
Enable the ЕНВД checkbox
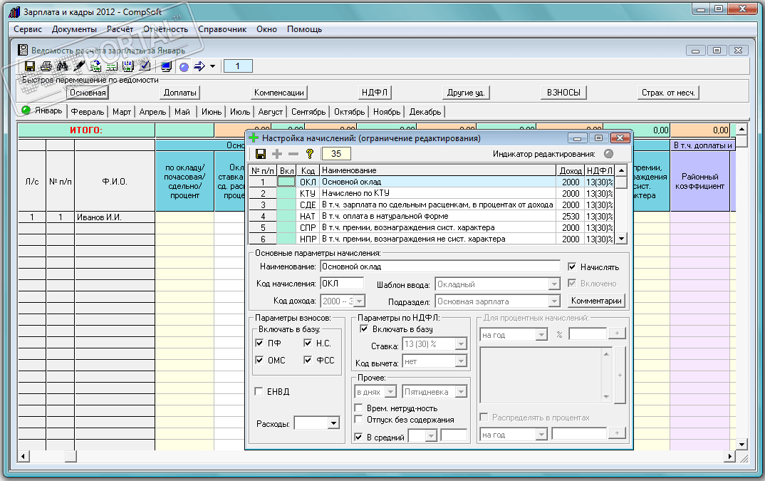tap(259, 391)
